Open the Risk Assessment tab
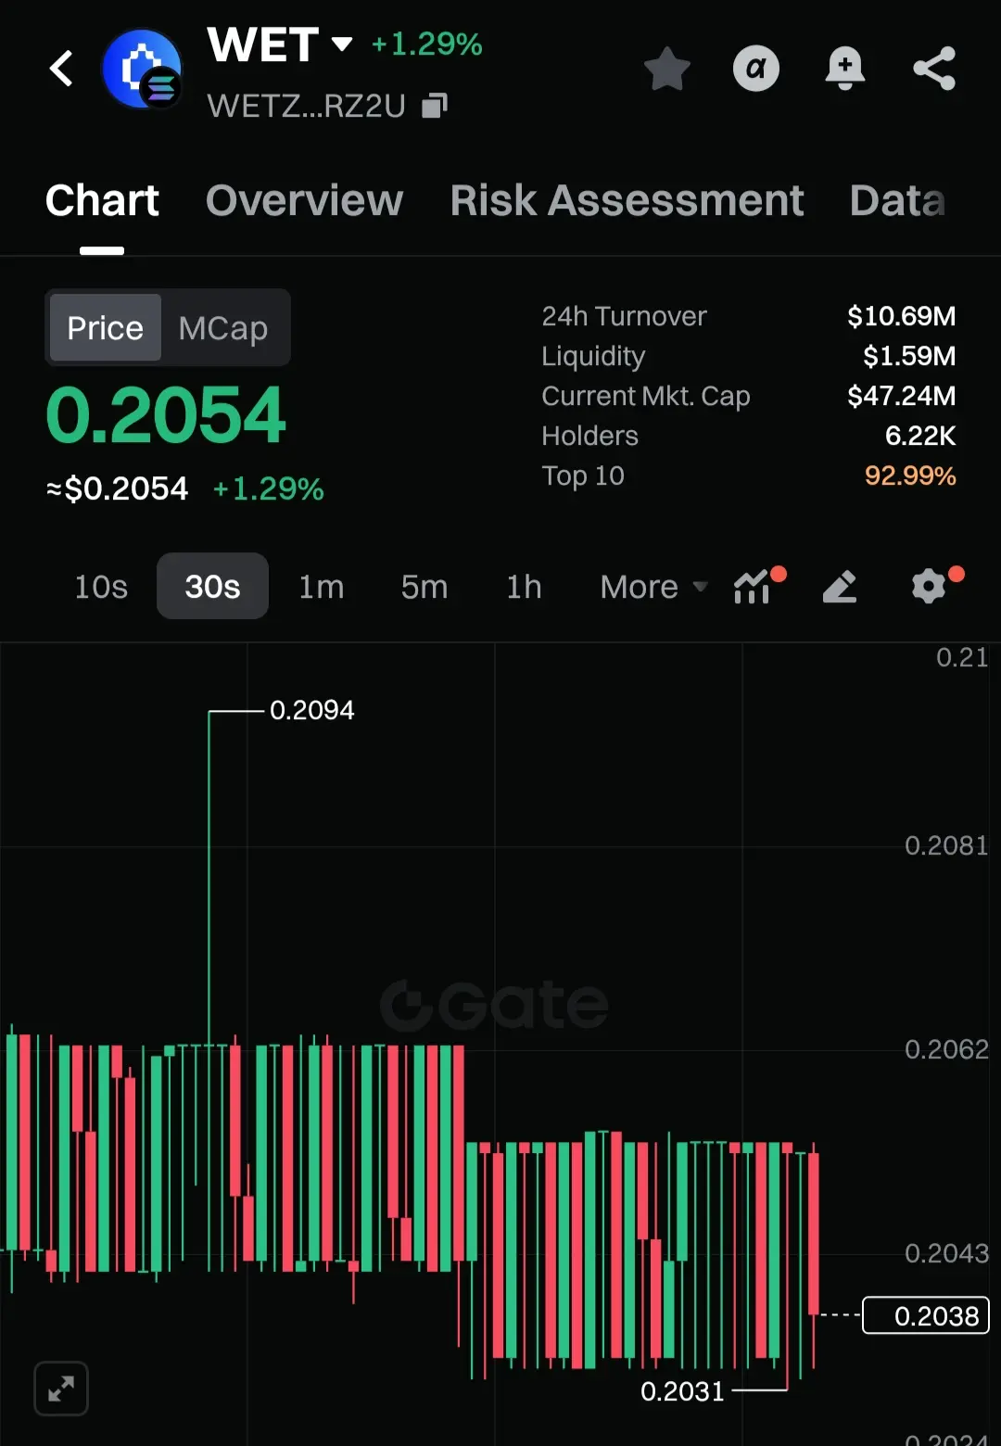The height and width of the screenshot is (1446, 1001). coord(627,200)
